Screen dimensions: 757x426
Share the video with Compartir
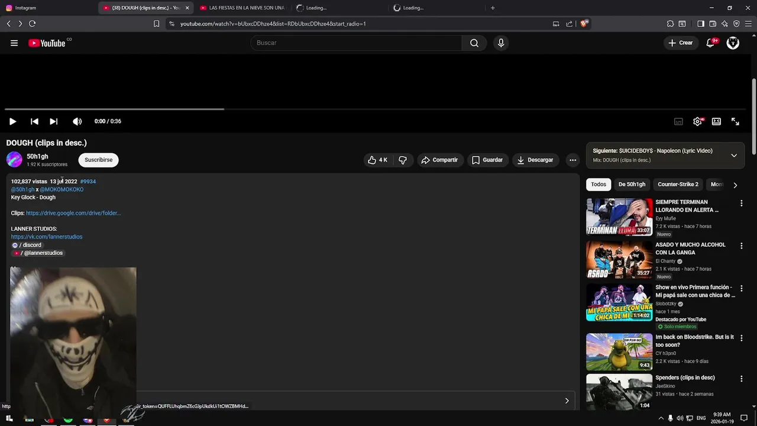click(439, 160)
